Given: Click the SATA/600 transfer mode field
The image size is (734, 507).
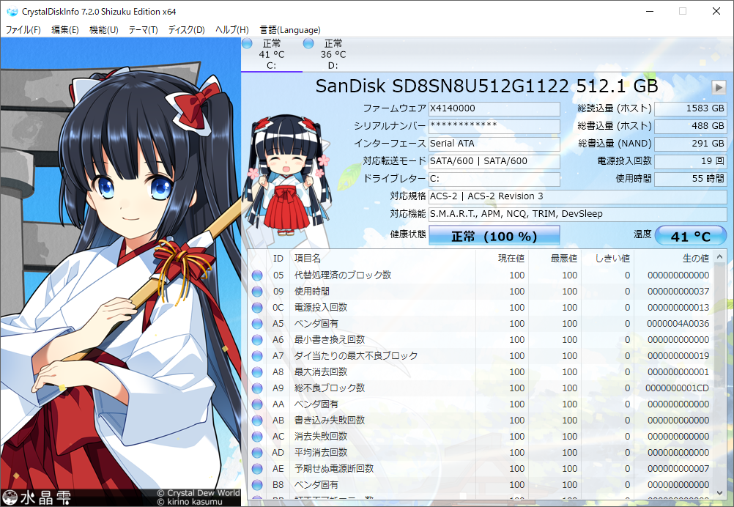Looking at the screenshot, I should 494,161.
